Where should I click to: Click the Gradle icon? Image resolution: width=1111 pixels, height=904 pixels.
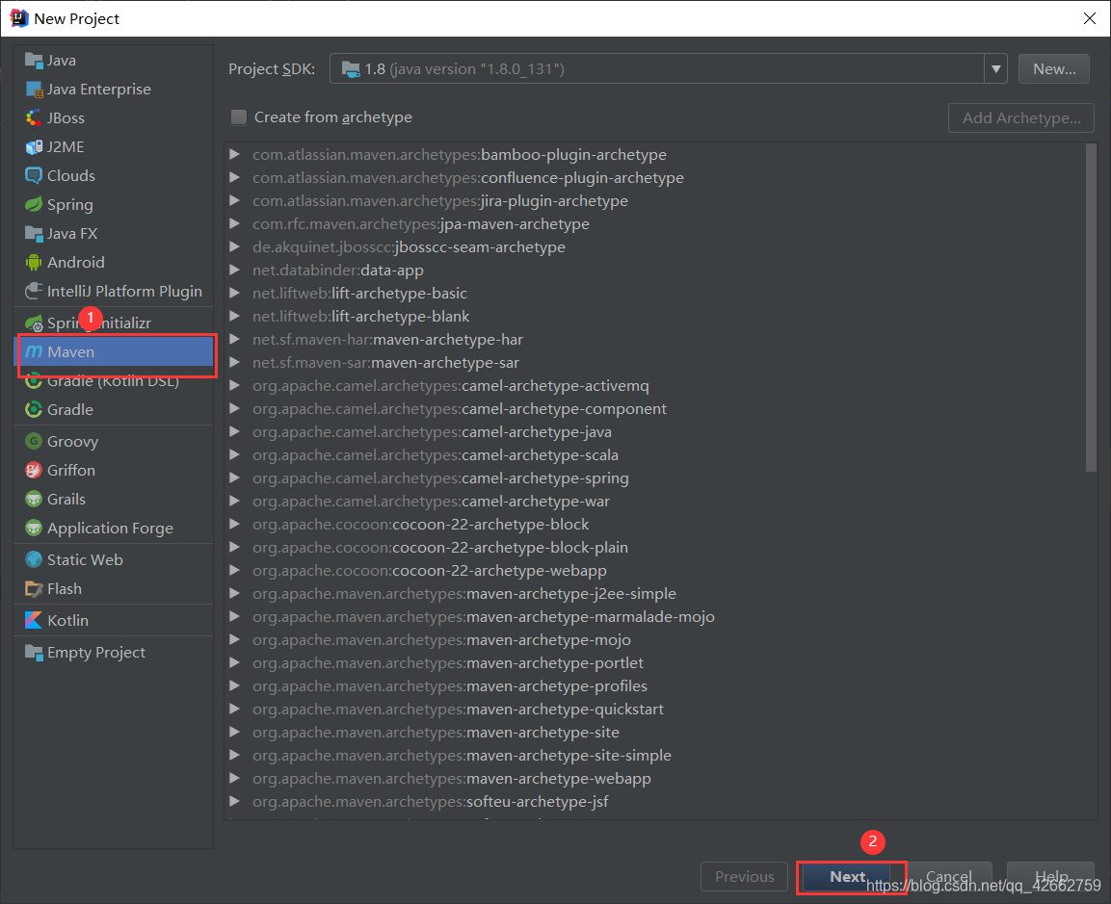click(34, 410)
